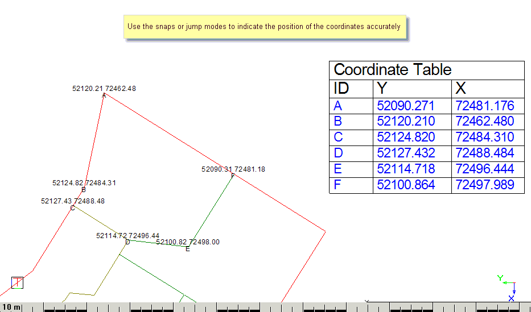Select table cell 72462.480
This screenshot has height=312, width=531.
[x=488, y=122]
